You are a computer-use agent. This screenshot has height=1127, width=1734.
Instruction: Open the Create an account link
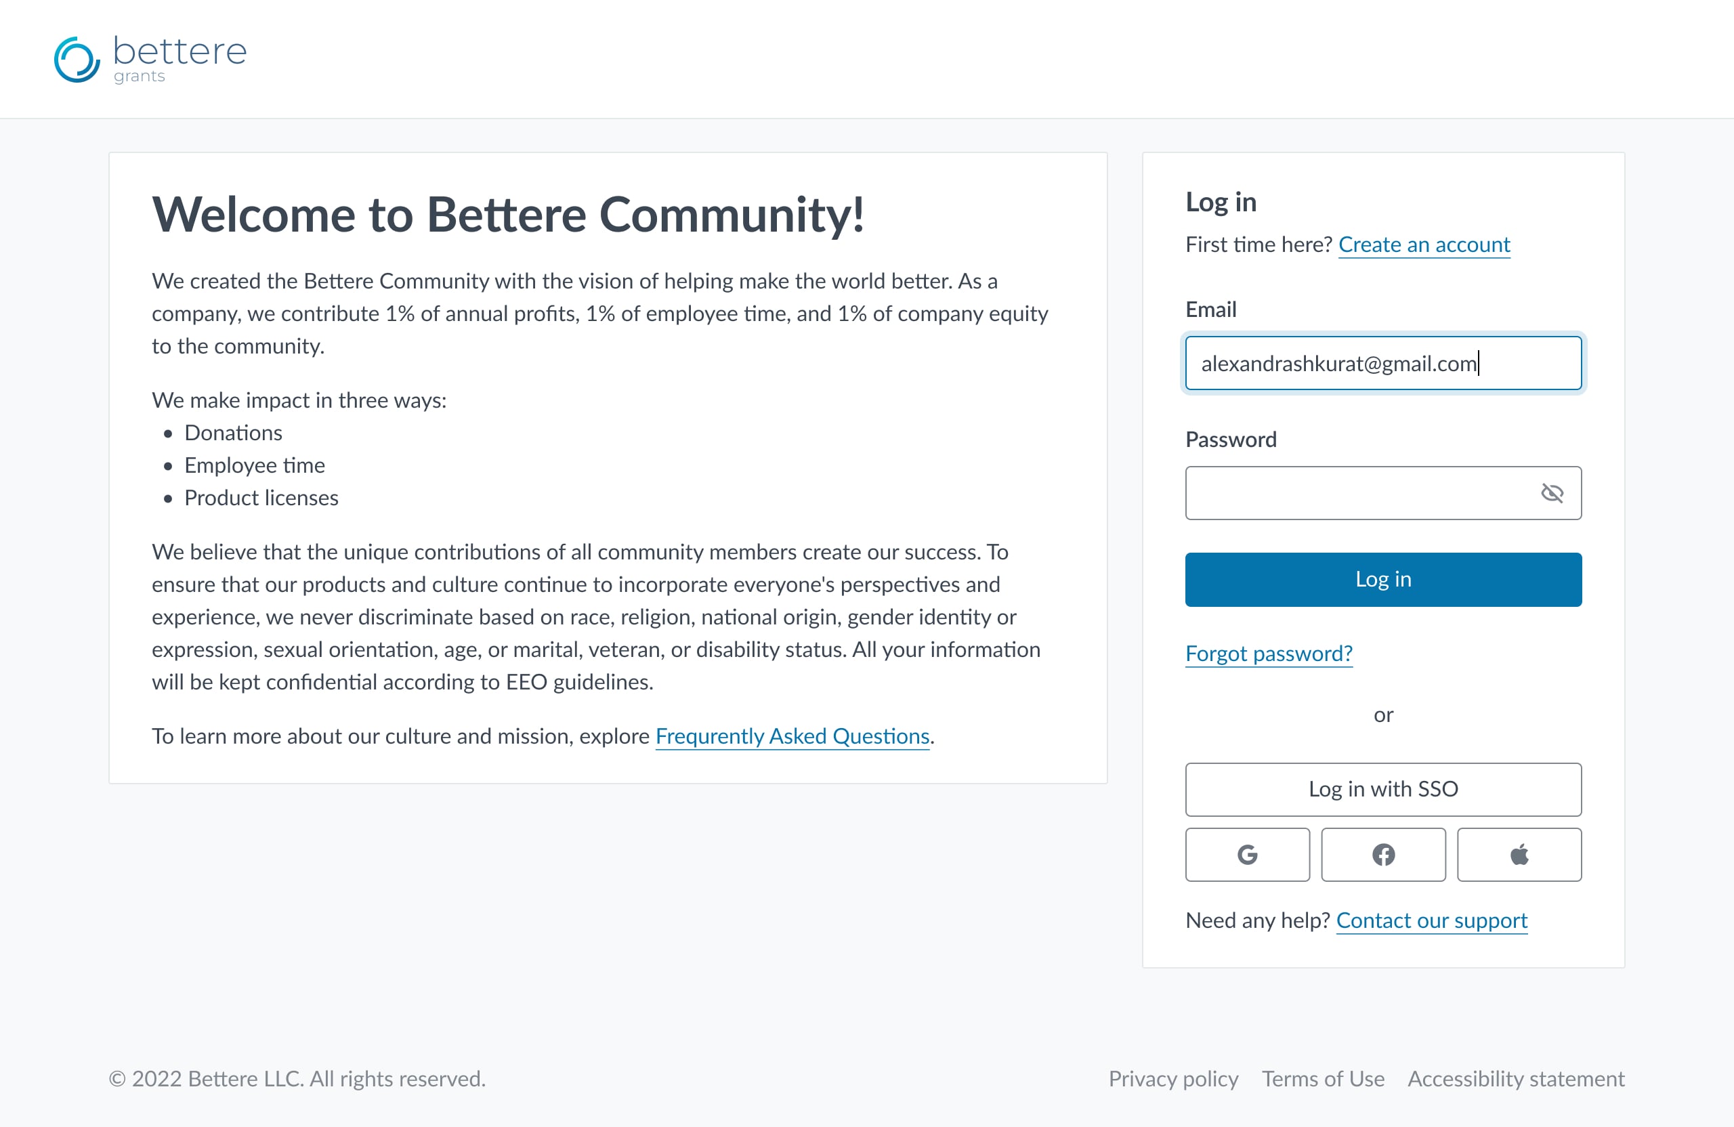(x=1424, y=244)
